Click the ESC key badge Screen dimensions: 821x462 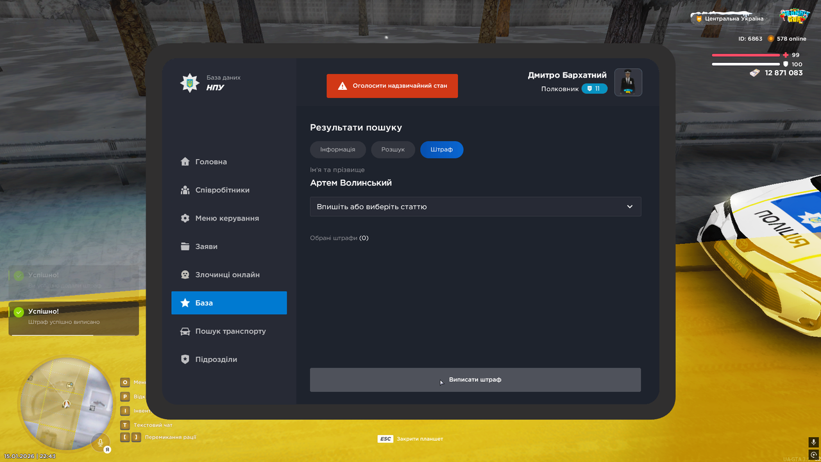(385, 439)
